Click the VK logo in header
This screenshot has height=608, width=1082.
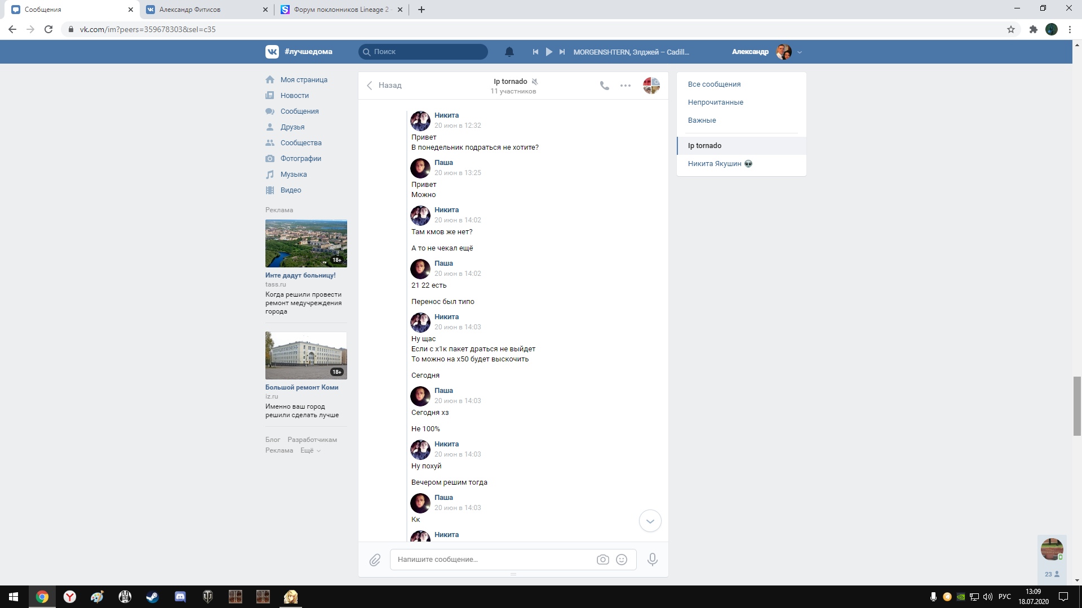click(x=272, y=52)
